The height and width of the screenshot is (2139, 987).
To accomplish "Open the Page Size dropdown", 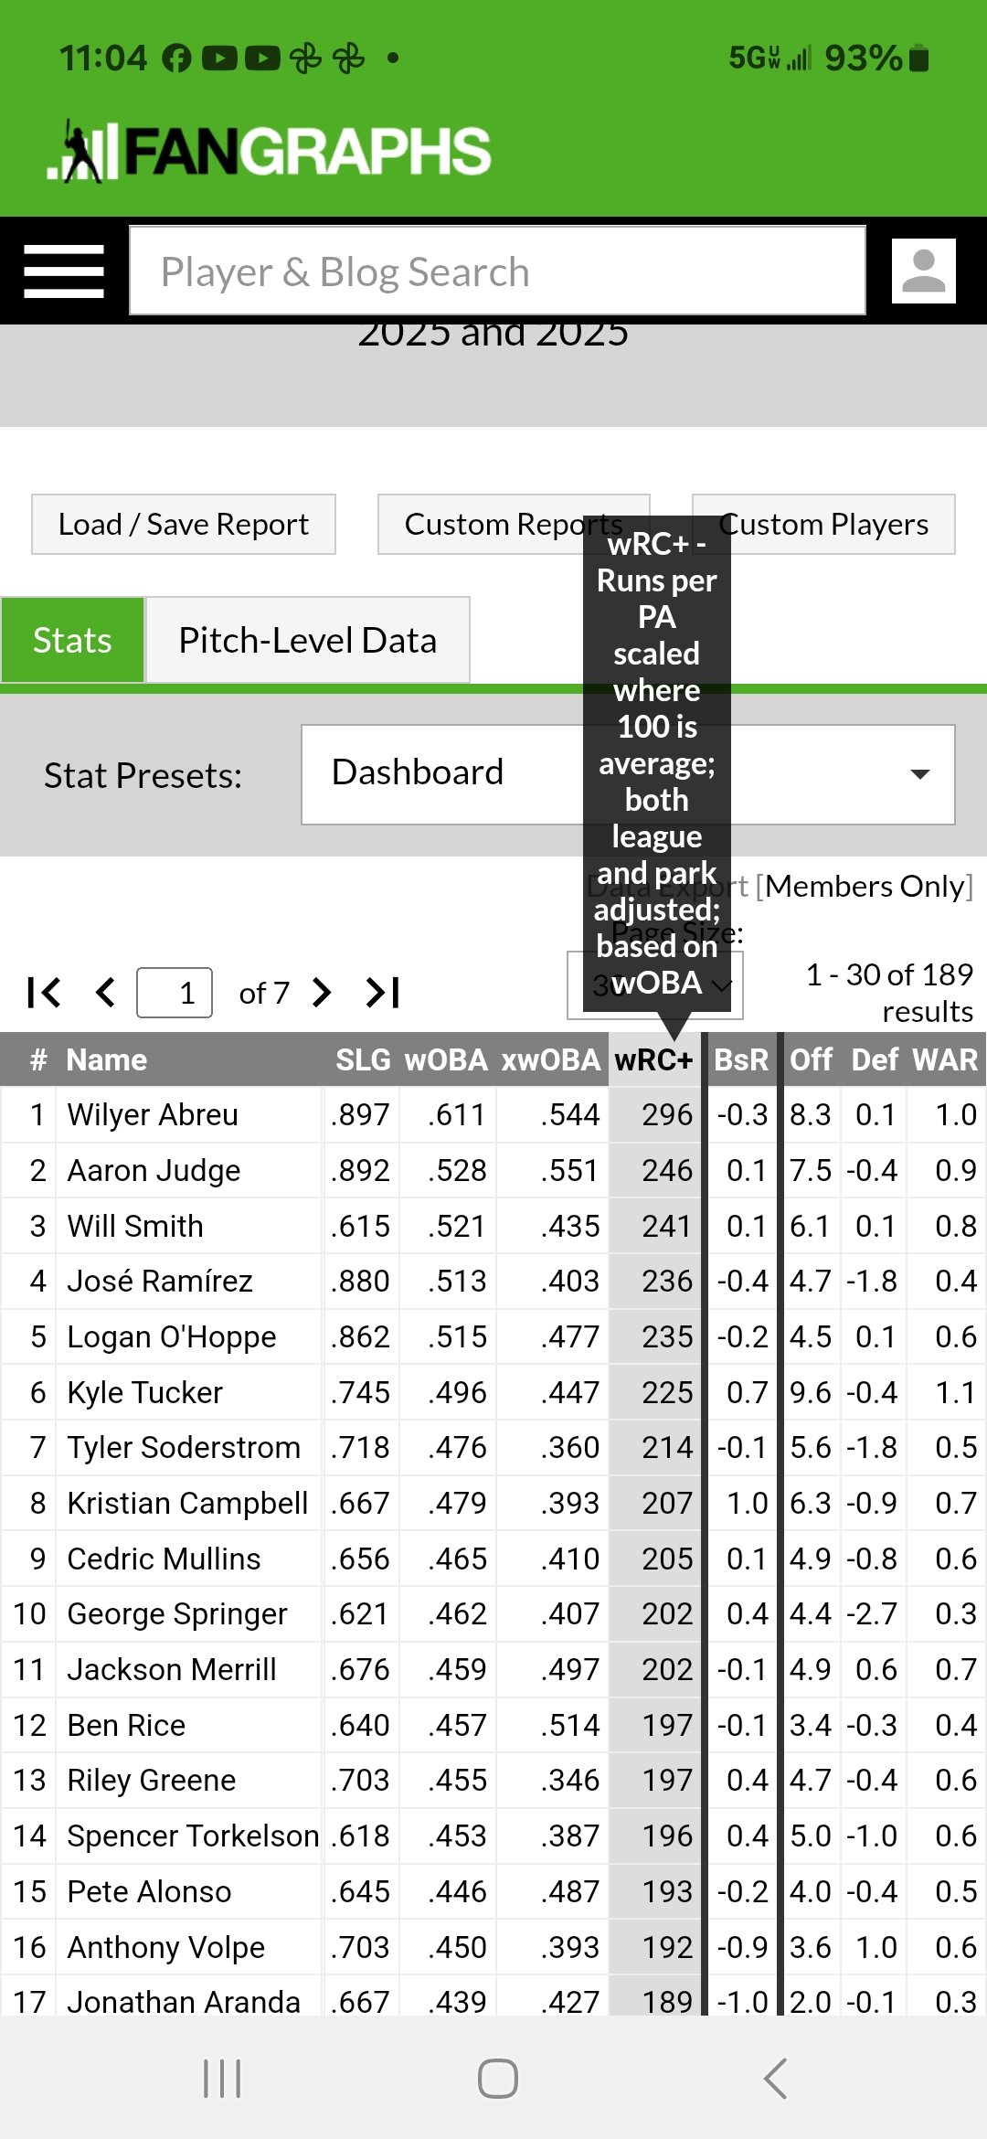I will [655, 985].
